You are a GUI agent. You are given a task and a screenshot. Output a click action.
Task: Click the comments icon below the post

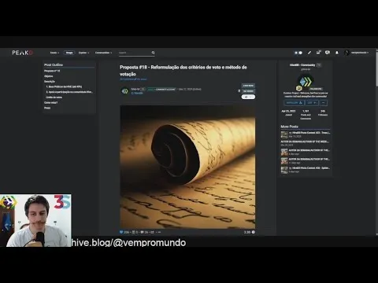click(142, 232)
